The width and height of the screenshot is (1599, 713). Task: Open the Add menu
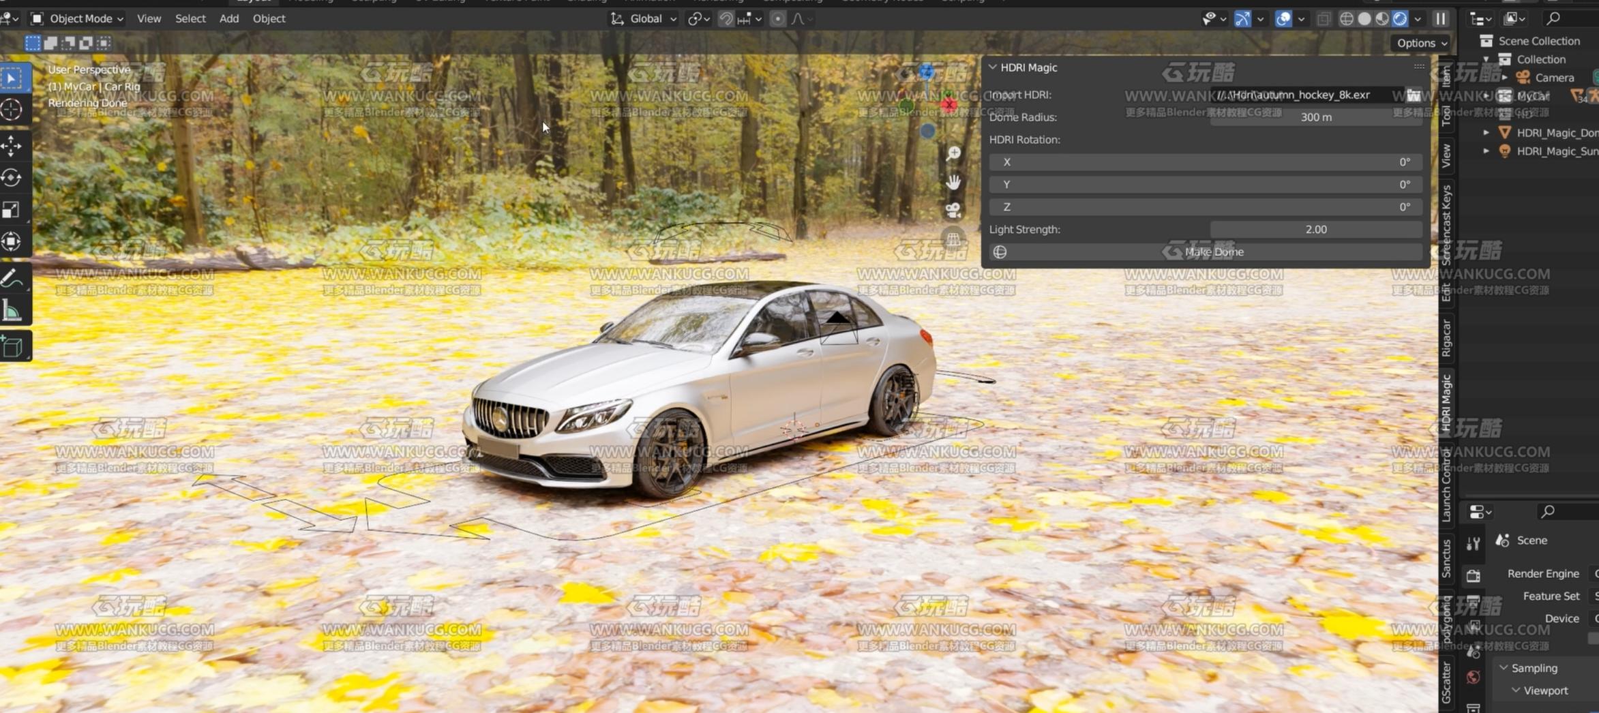pyautogui.click(x=229, y=19)
